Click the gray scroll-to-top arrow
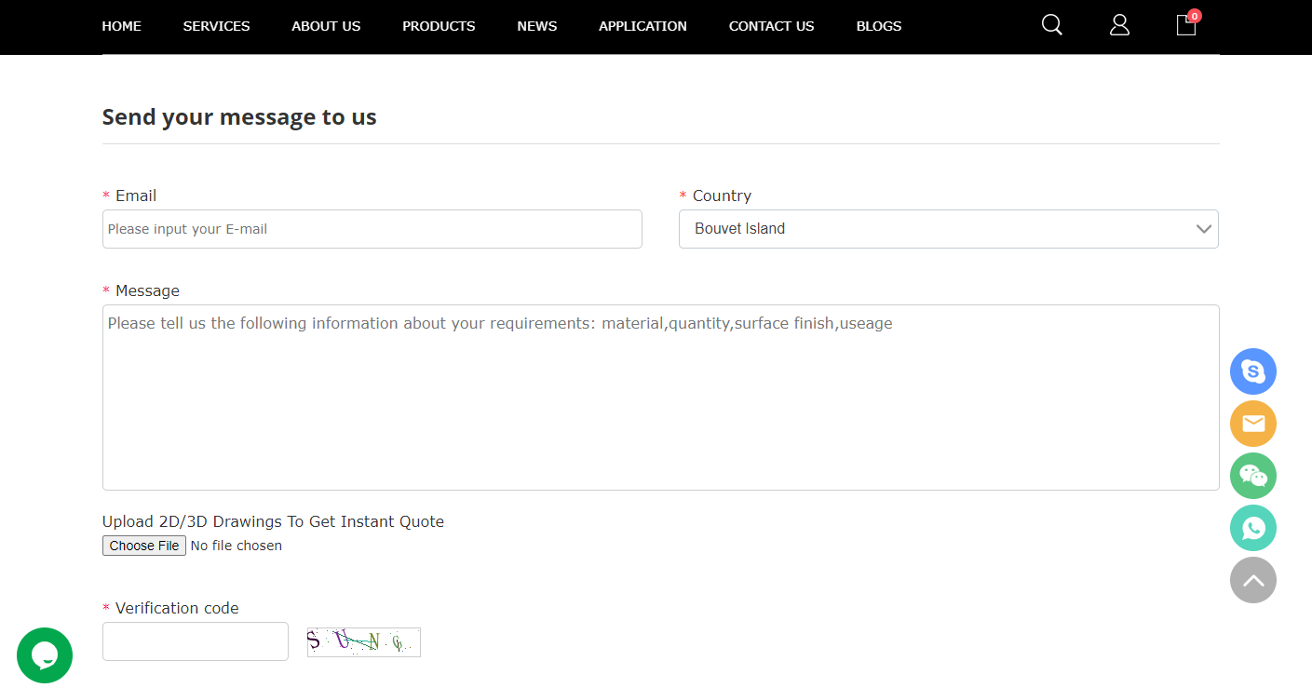 (x=1252, y=580)
